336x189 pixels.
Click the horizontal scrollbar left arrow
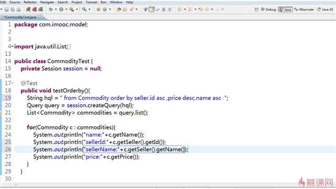click(x=16, y=184)
